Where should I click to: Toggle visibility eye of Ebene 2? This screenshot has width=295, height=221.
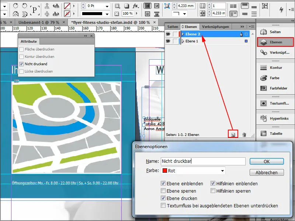(x=168, y=34)
